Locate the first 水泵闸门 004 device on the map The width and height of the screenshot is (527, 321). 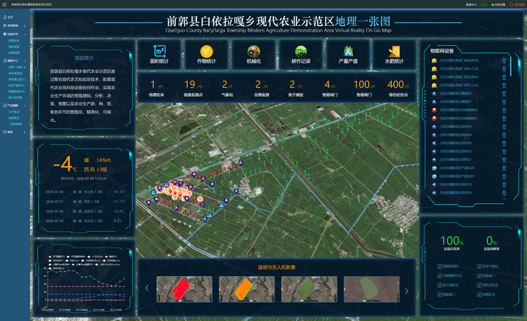(504, 61)
